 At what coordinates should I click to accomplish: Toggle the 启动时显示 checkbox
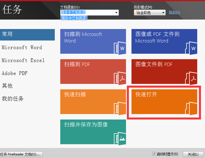[154, 154]
